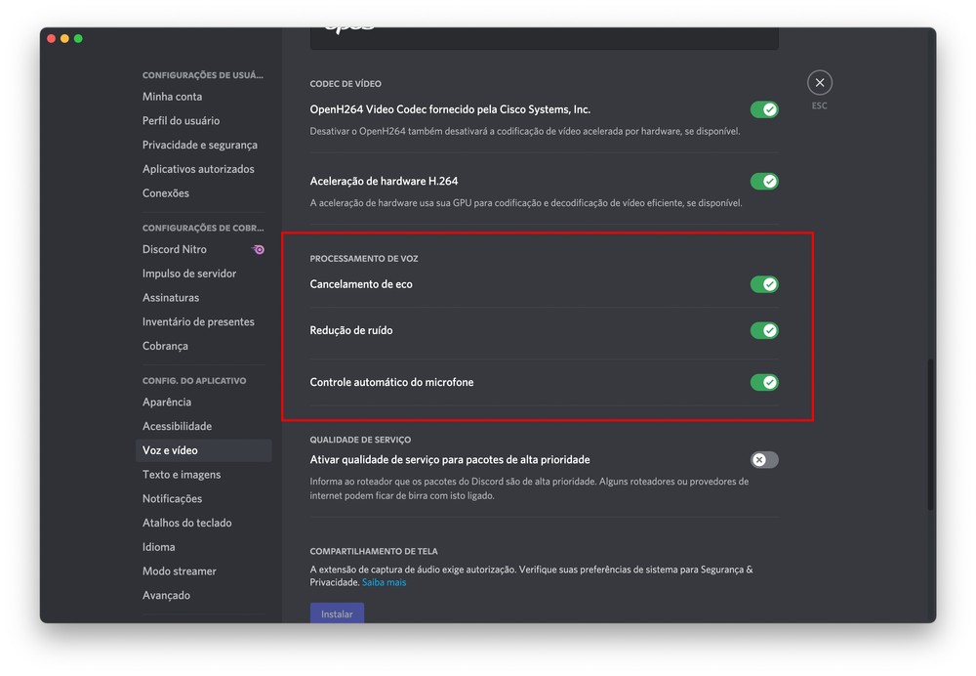
Task: Toggle OpenH264 Video Codec switch
Action: (764, 110)
